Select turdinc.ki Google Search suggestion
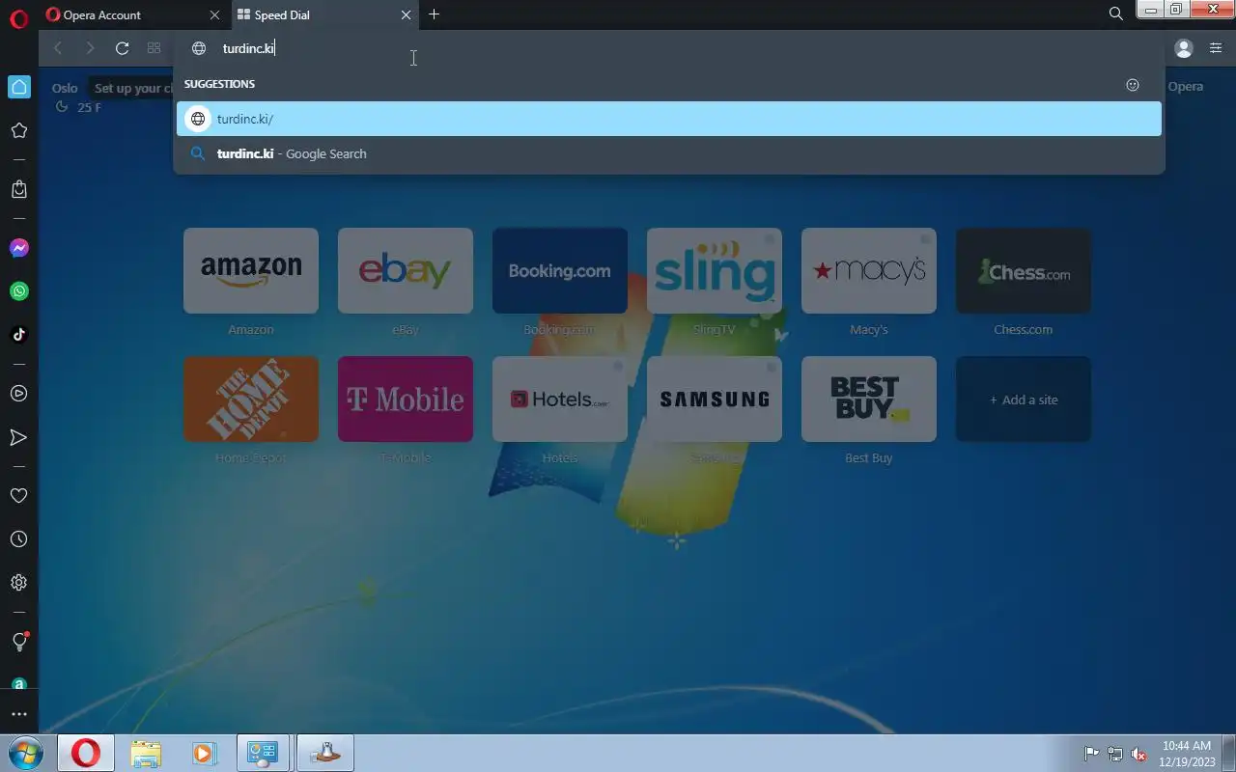This screenshot has height=772, width=1236. (669, 153)
